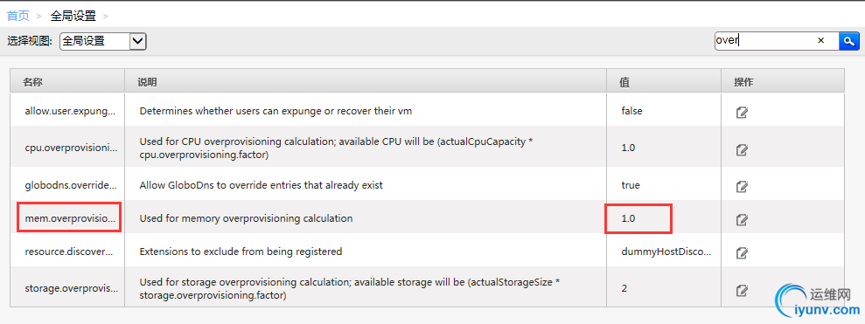Open the 选择视图 dropdown
The width and height of the screenshot is (865, 324).
click(x=102, y=41)
